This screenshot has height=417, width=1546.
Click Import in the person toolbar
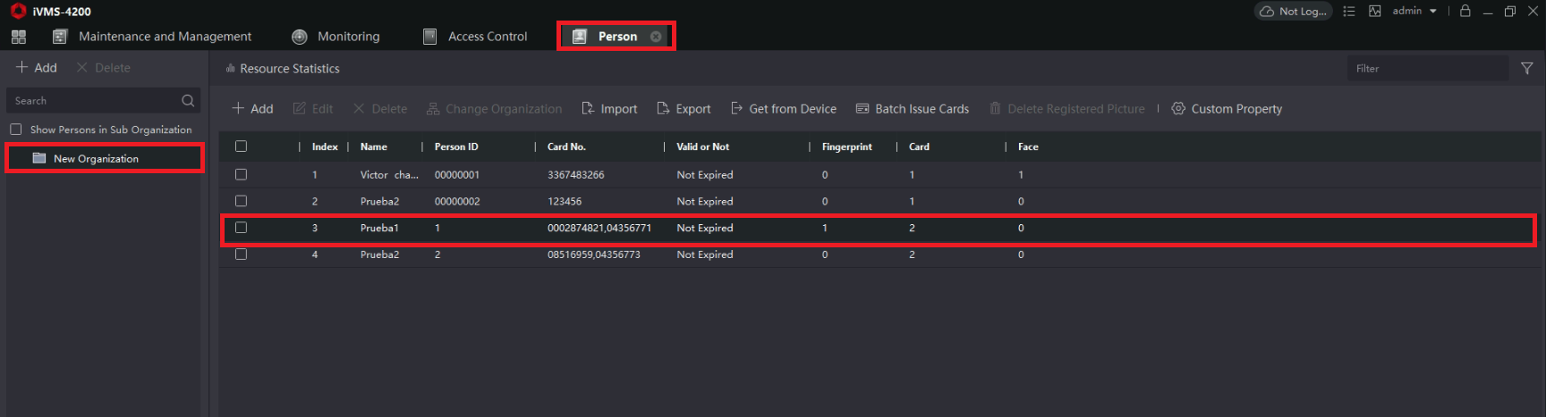(x=609, y=109)
